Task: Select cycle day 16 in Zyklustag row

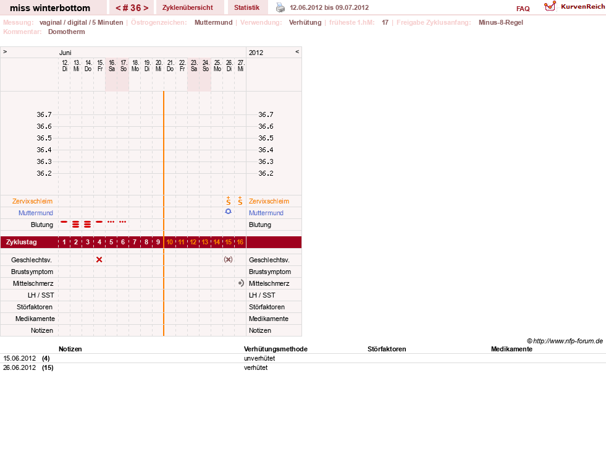Action: 240,242
